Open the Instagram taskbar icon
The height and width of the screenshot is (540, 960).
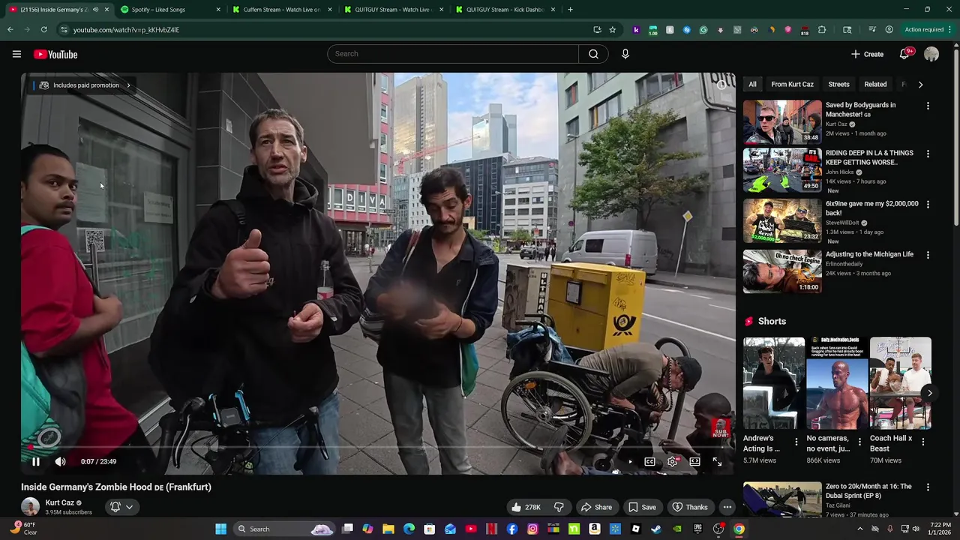click(532, 529)
